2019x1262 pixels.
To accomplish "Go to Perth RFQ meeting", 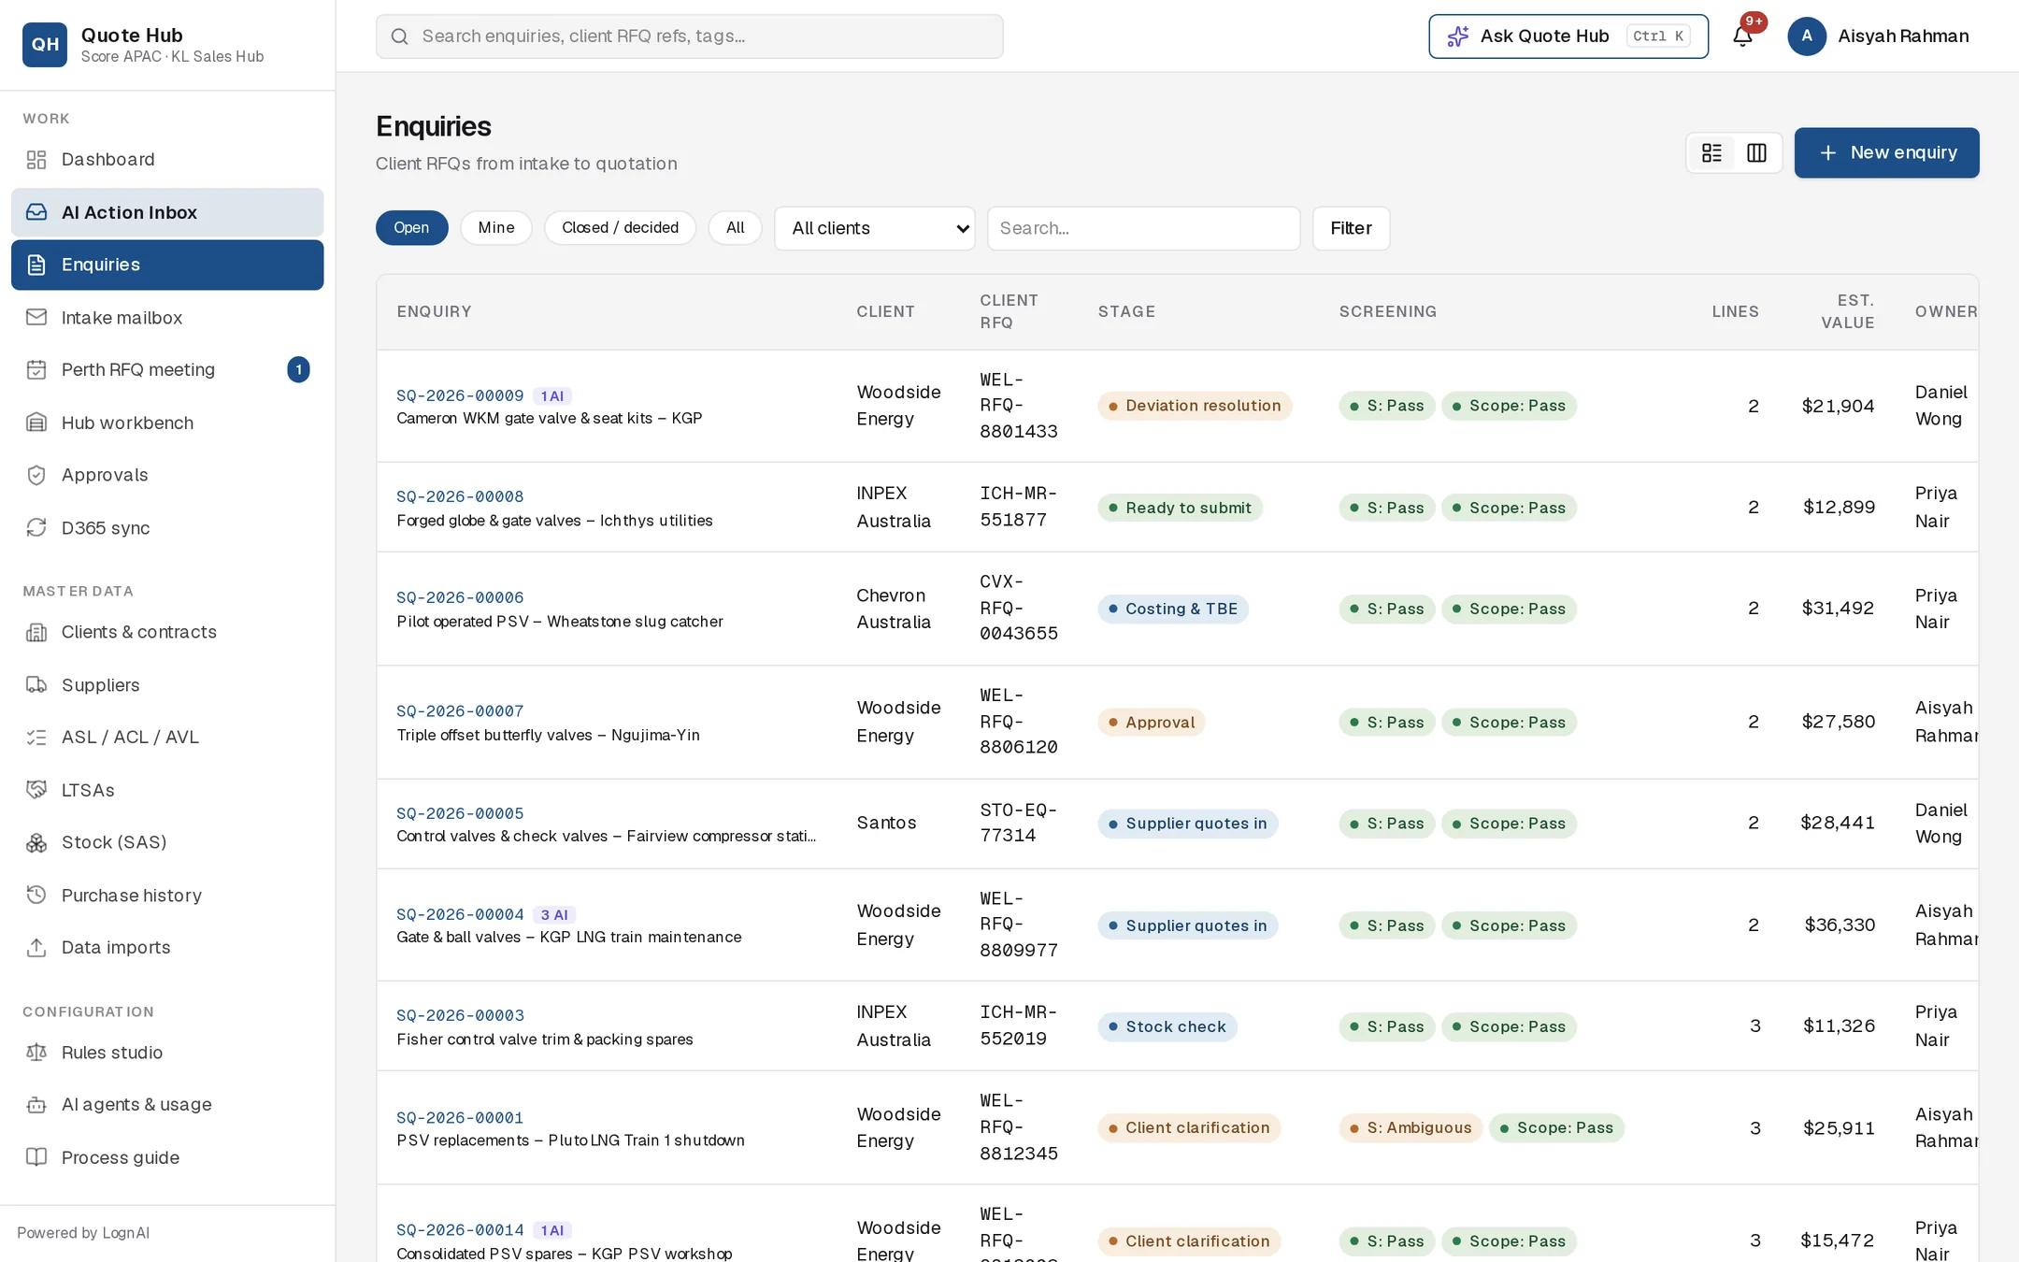I will click(167, 369).
